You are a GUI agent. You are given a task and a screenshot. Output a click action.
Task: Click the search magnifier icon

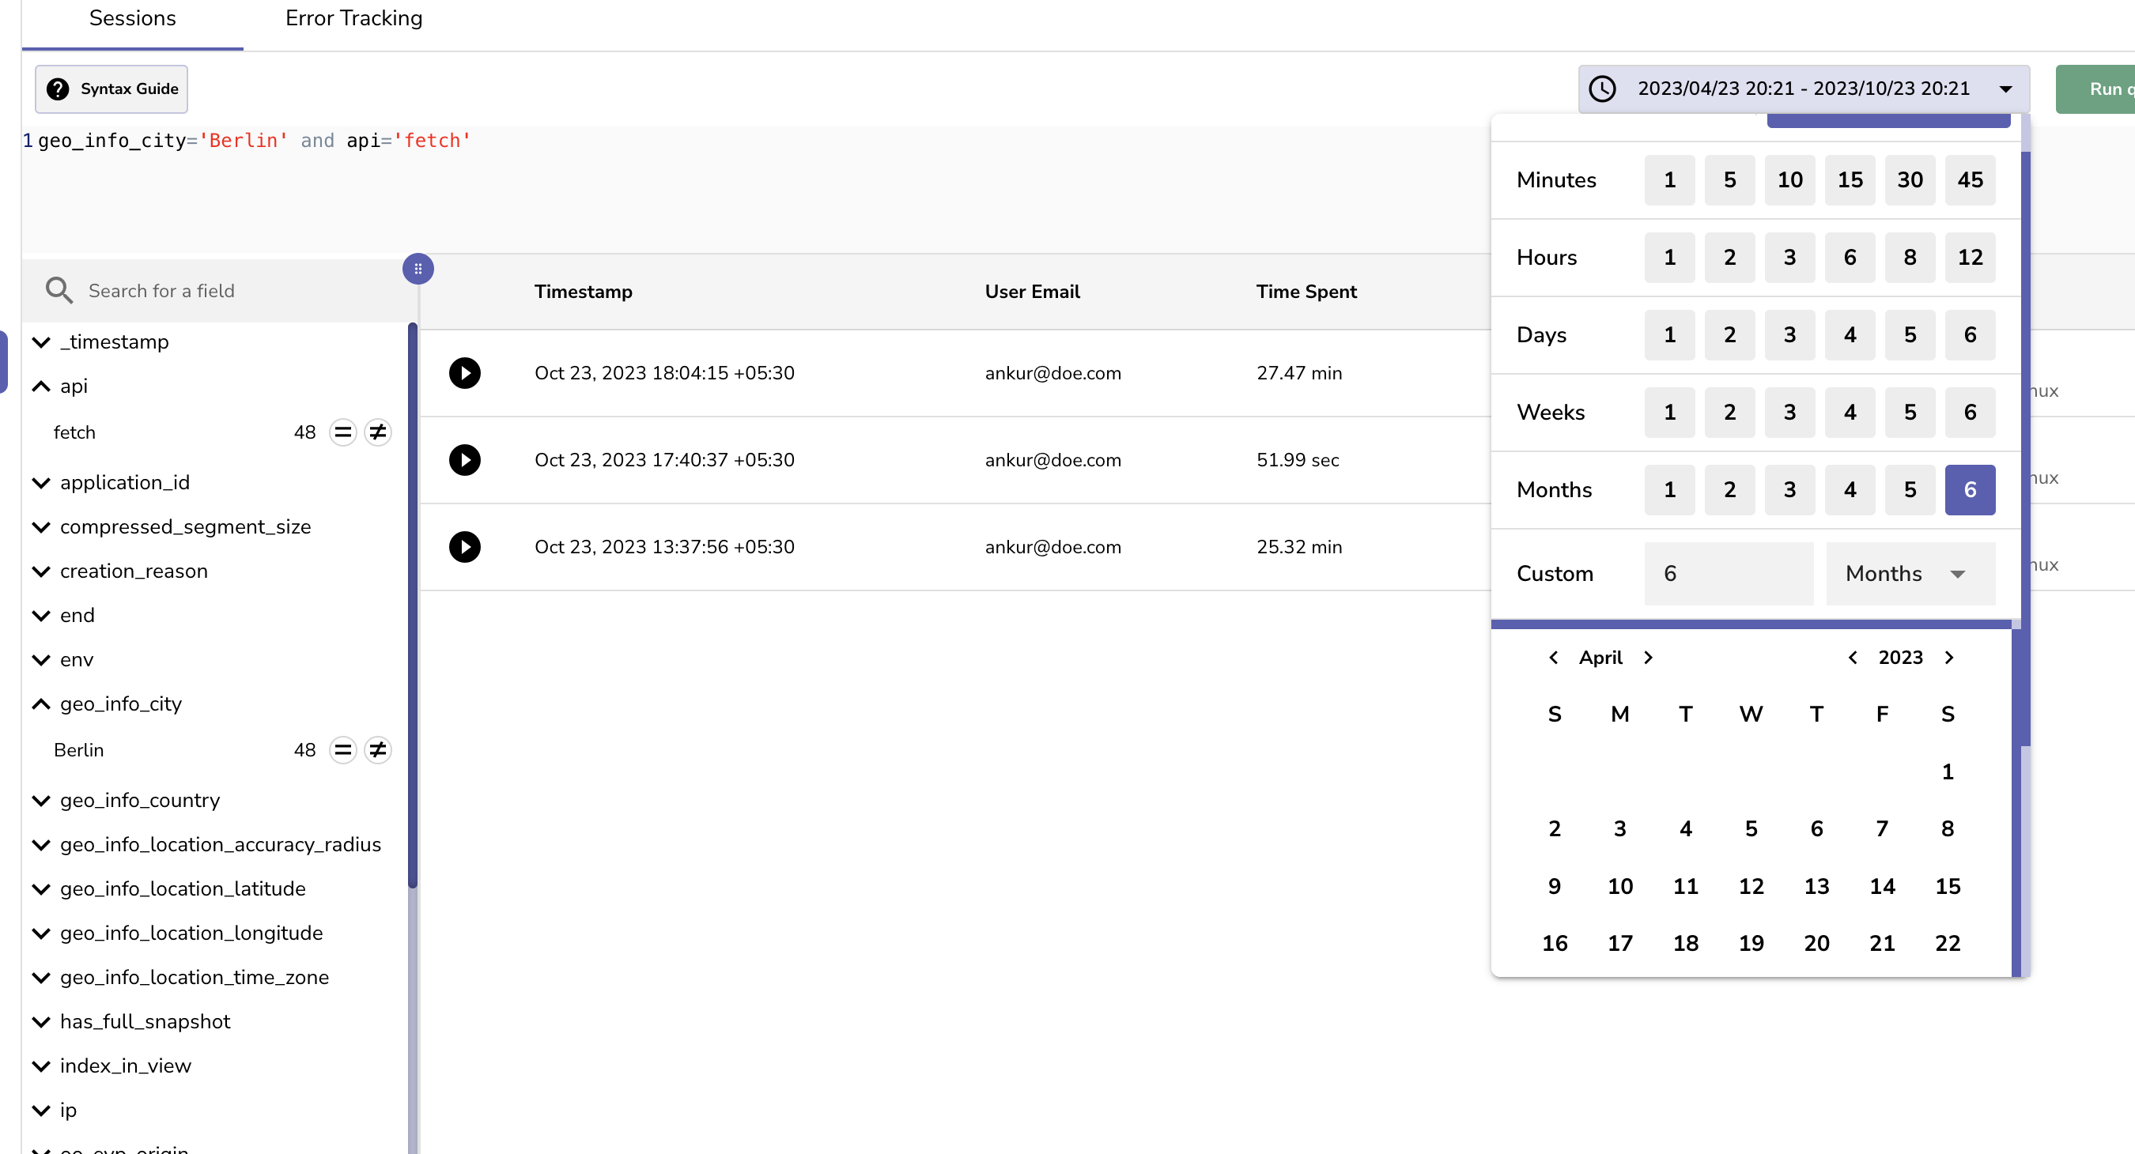[x=58, y=290]
